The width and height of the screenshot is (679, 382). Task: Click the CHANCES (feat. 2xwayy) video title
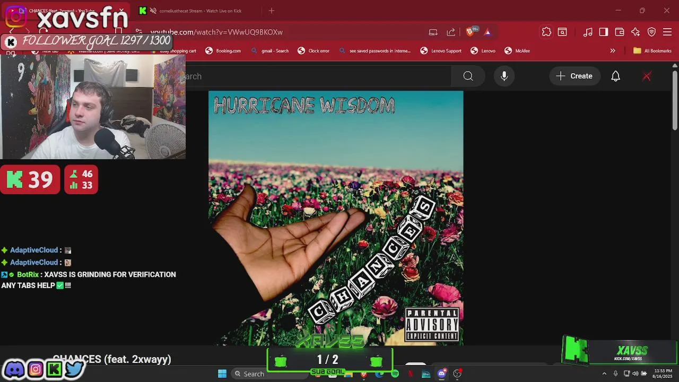click(112, 360)
